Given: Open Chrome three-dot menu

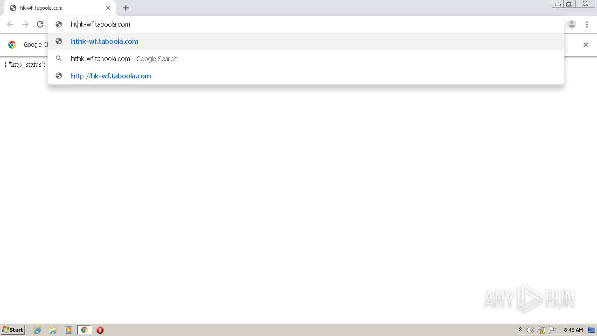Looking at the screenshot, I should point(587,24).
